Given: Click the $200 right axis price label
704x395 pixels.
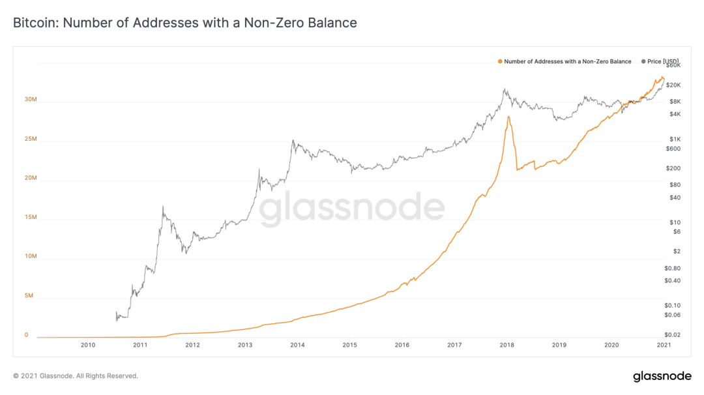Looking at the screenshot, I should pos(673,168).
